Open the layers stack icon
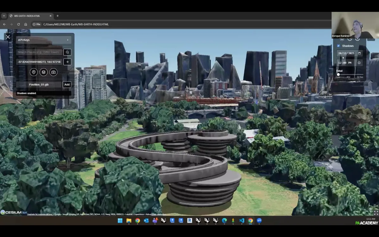This screenshot has height=237, width=379. pyautogui.click(x=44, y=72)
